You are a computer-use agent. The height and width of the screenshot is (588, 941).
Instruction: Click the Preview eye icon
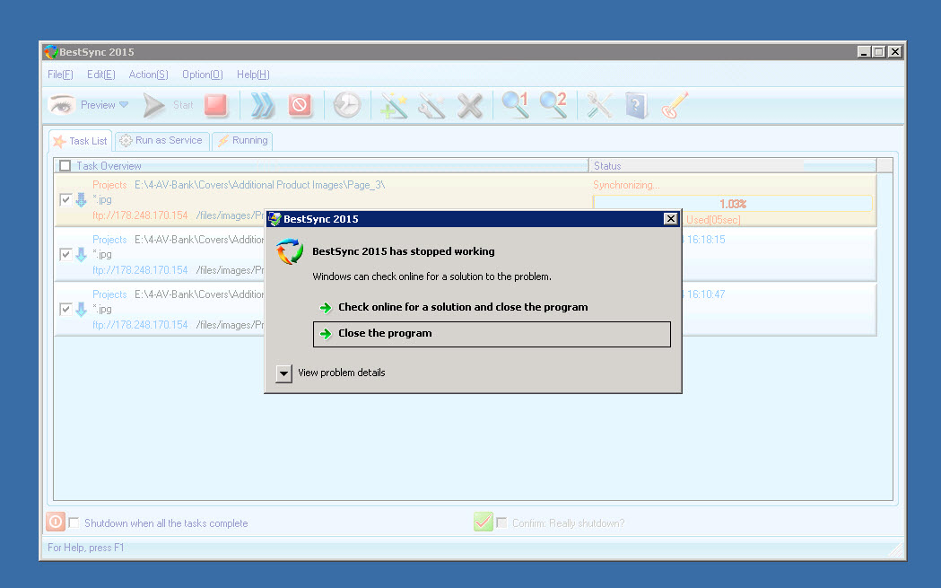click(61, 105)
